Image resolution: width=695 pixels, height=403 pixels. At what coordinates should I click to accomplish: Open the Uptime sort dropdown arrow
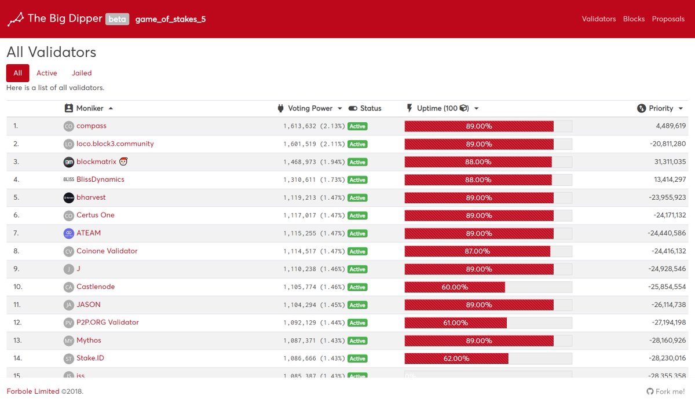tap(476, 108)
